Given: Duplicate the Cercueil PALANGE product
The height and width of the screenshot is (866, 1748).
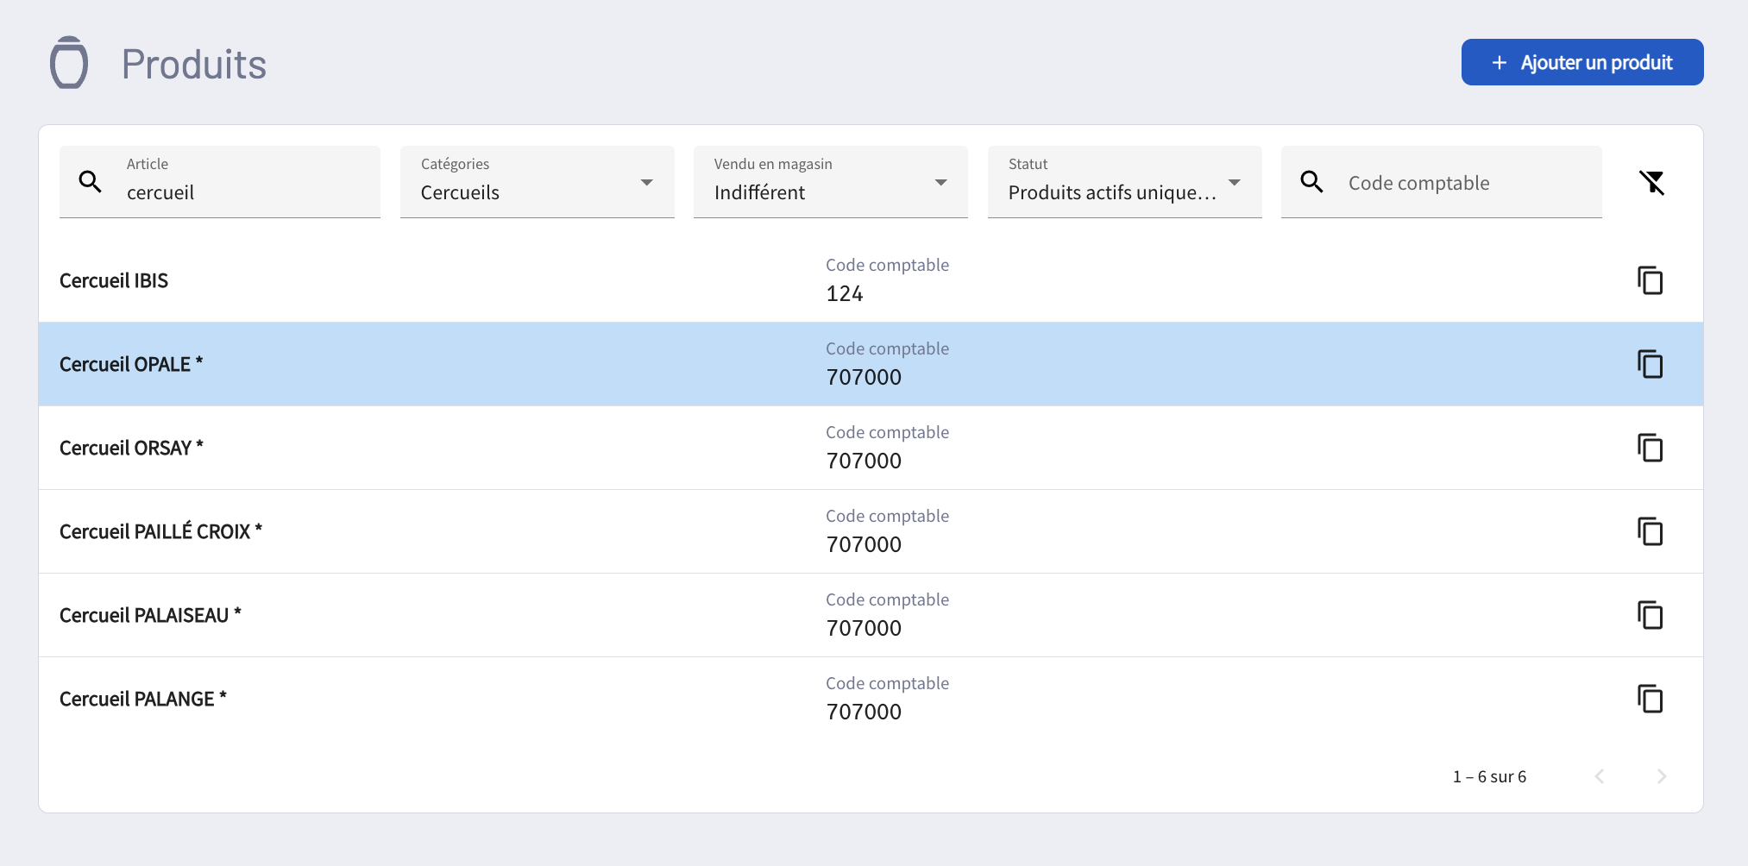Looking at the screenshot, I should tap(1650, 699).
